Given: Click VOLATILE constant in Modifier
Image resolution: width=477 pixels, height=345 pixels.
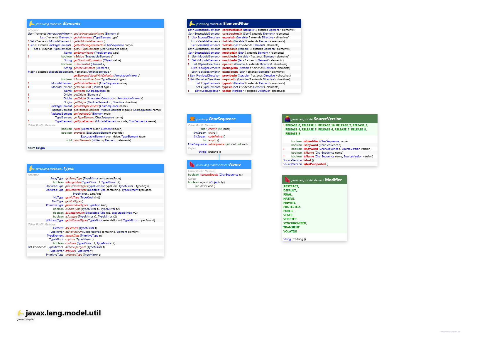Looking at the screenshot, I should click(290, 232).
